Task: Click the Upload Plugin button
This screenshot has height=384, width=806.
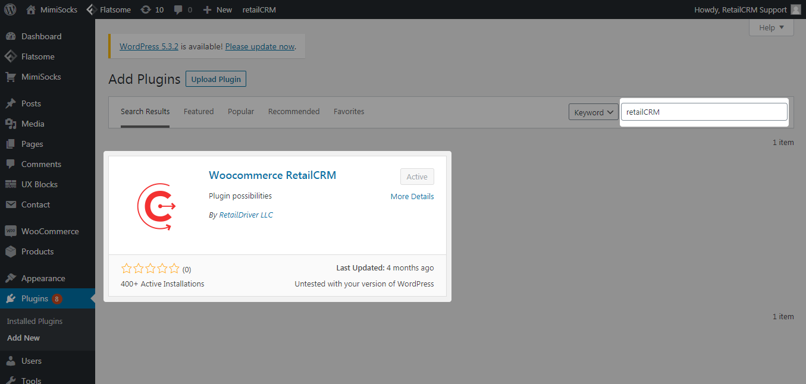Action: coord(216,79)
